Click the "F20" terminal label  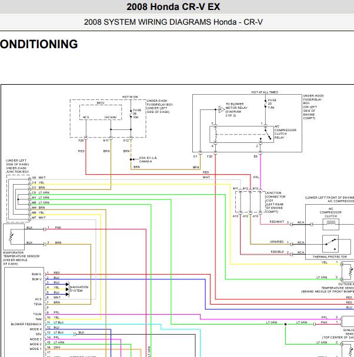tap(210, 156)
